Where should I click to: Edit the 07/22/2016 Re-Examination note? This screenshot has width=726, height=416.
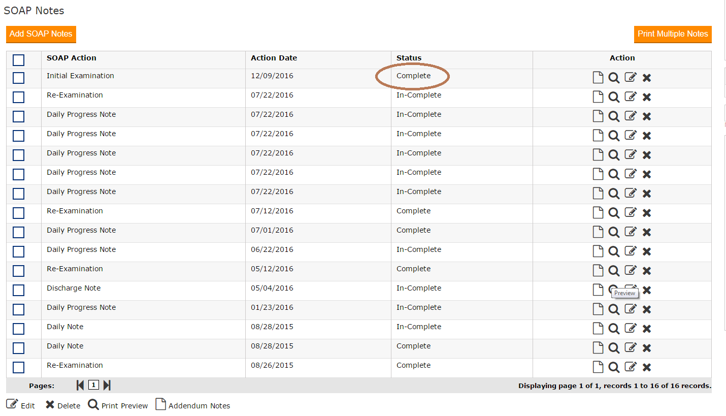point(630,97)
